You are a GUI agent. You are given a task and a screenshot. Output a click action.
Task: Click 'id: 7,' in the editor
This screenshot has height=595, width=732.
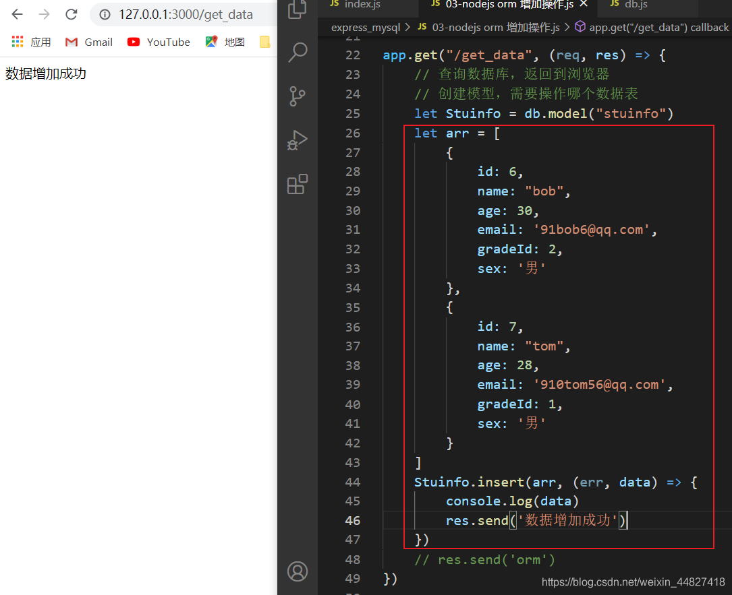[x=500, y=327]
